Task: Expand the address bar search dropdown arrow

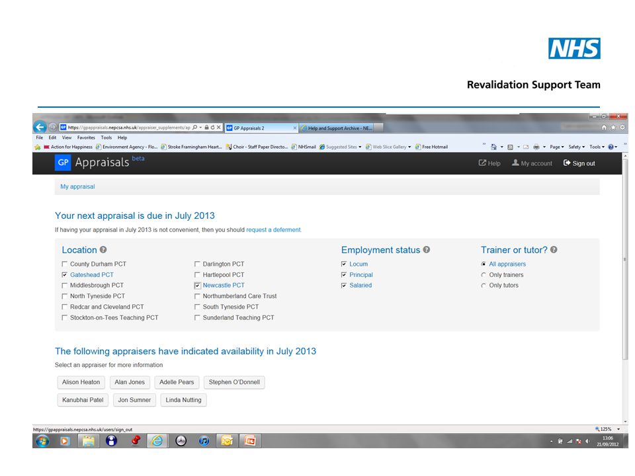Action: (x=200, y=127)
